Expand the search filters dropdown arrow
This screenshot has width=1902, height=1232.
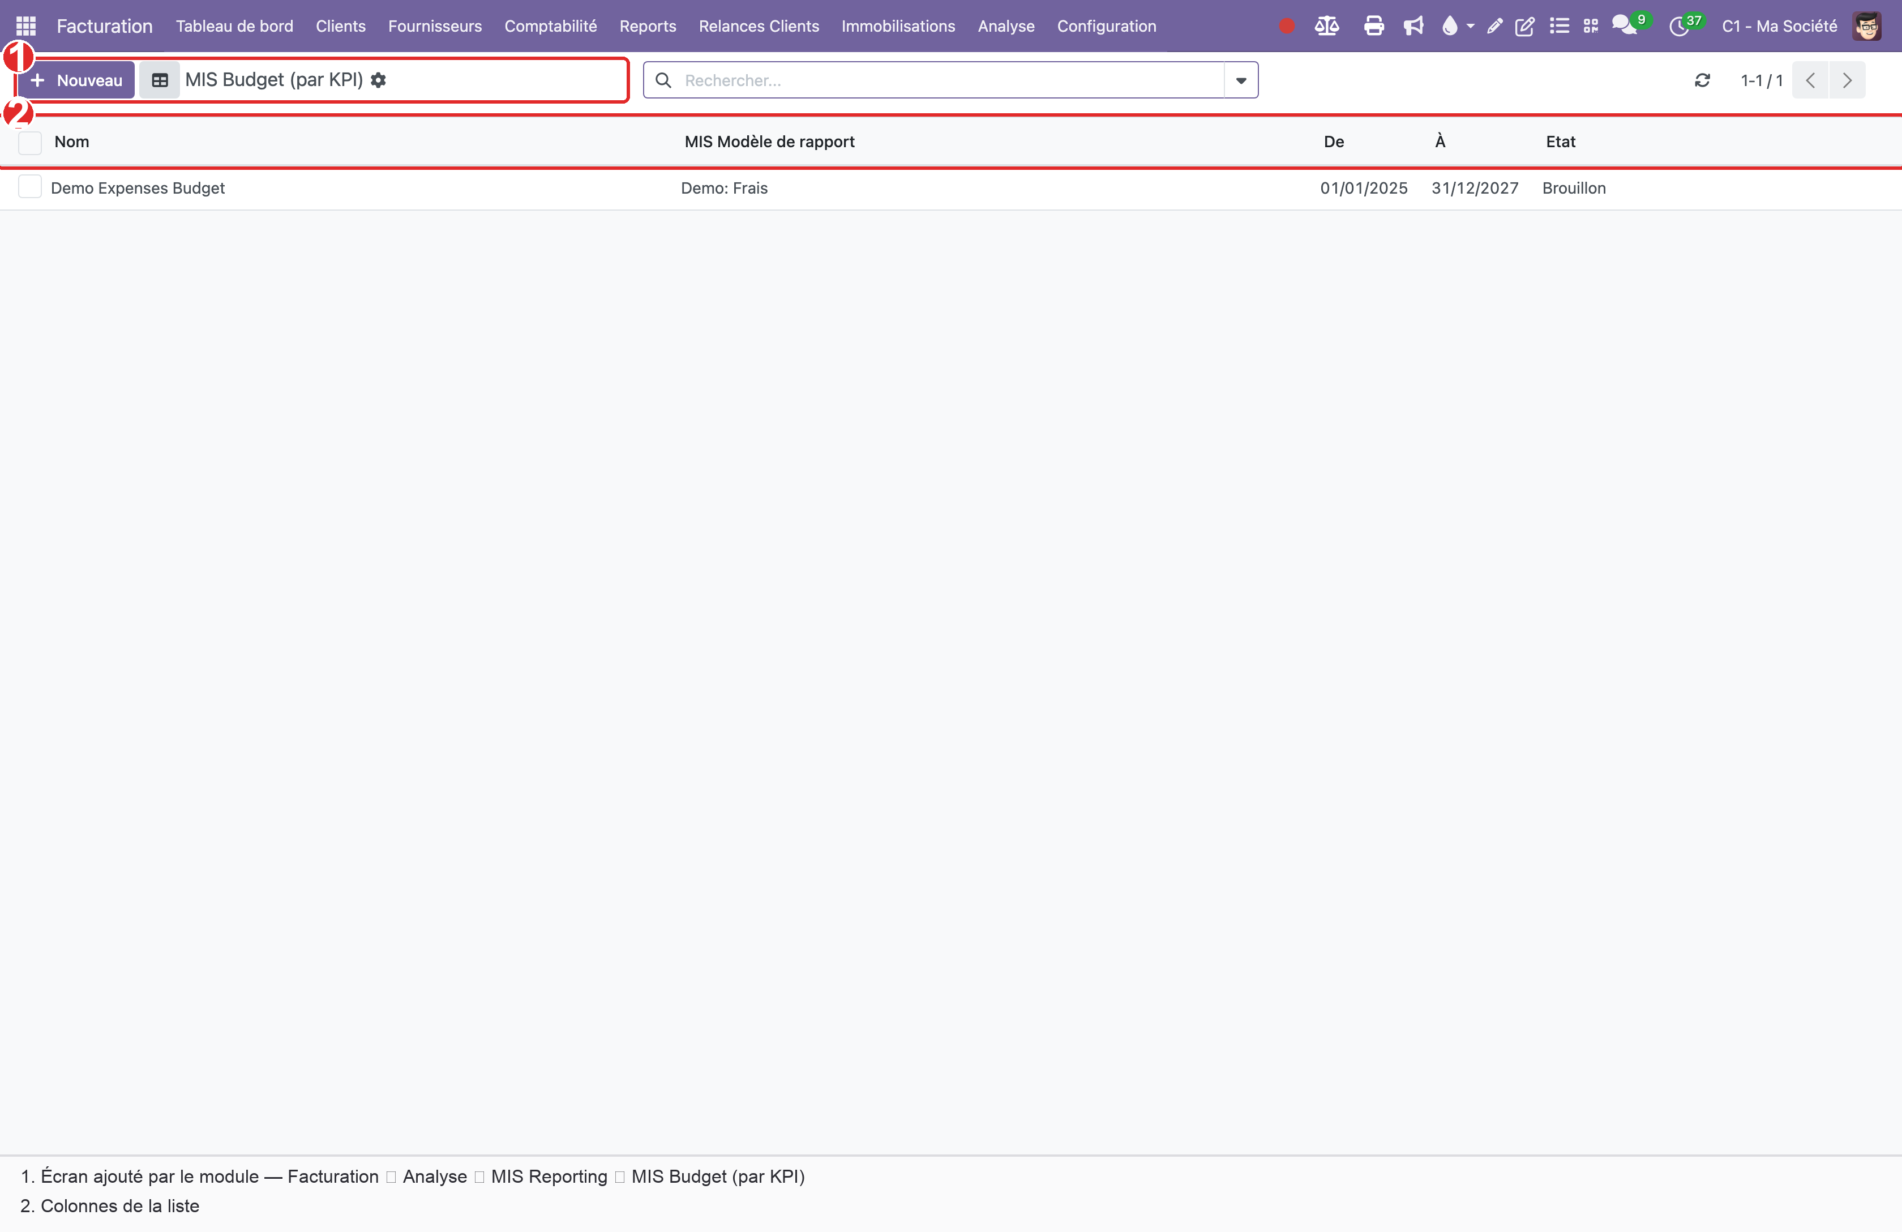coord(1241,80)
